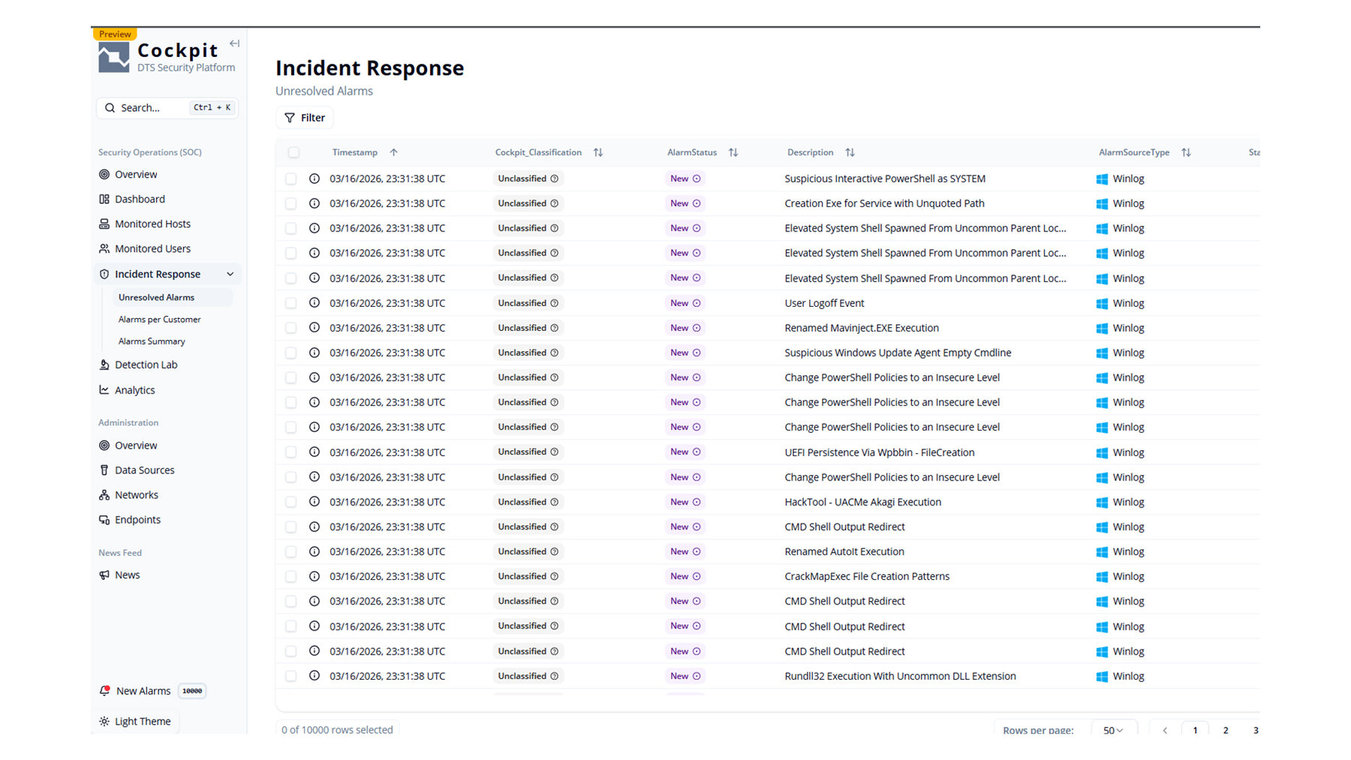Select checkbox for HackTool UACMe Akagi Execution row
Viewport: 1351px width, 760px height.
click(291, 503)
